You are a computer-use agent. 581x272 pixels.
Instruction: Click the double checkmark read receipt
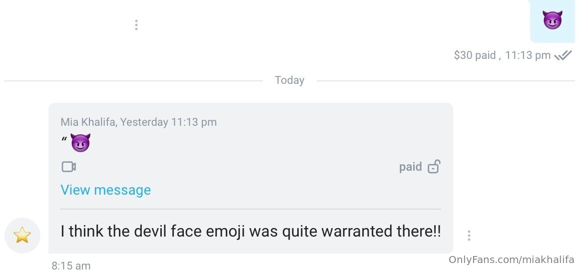563,56
